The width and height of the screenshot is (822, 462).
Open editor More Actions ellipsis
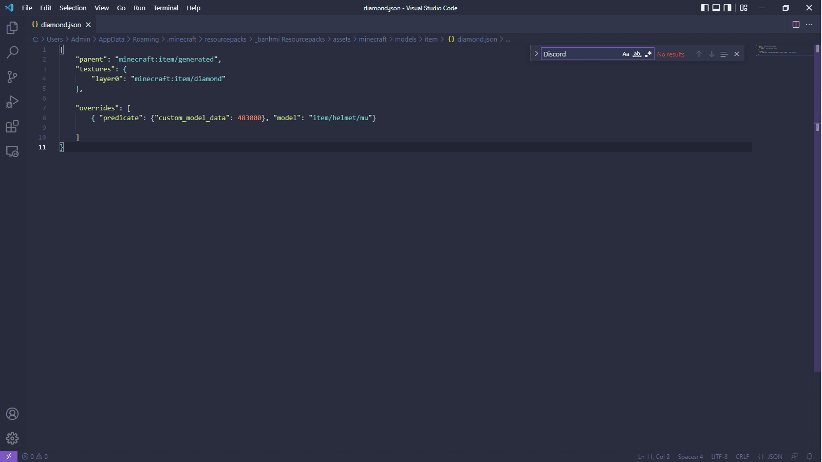[809, 25]
